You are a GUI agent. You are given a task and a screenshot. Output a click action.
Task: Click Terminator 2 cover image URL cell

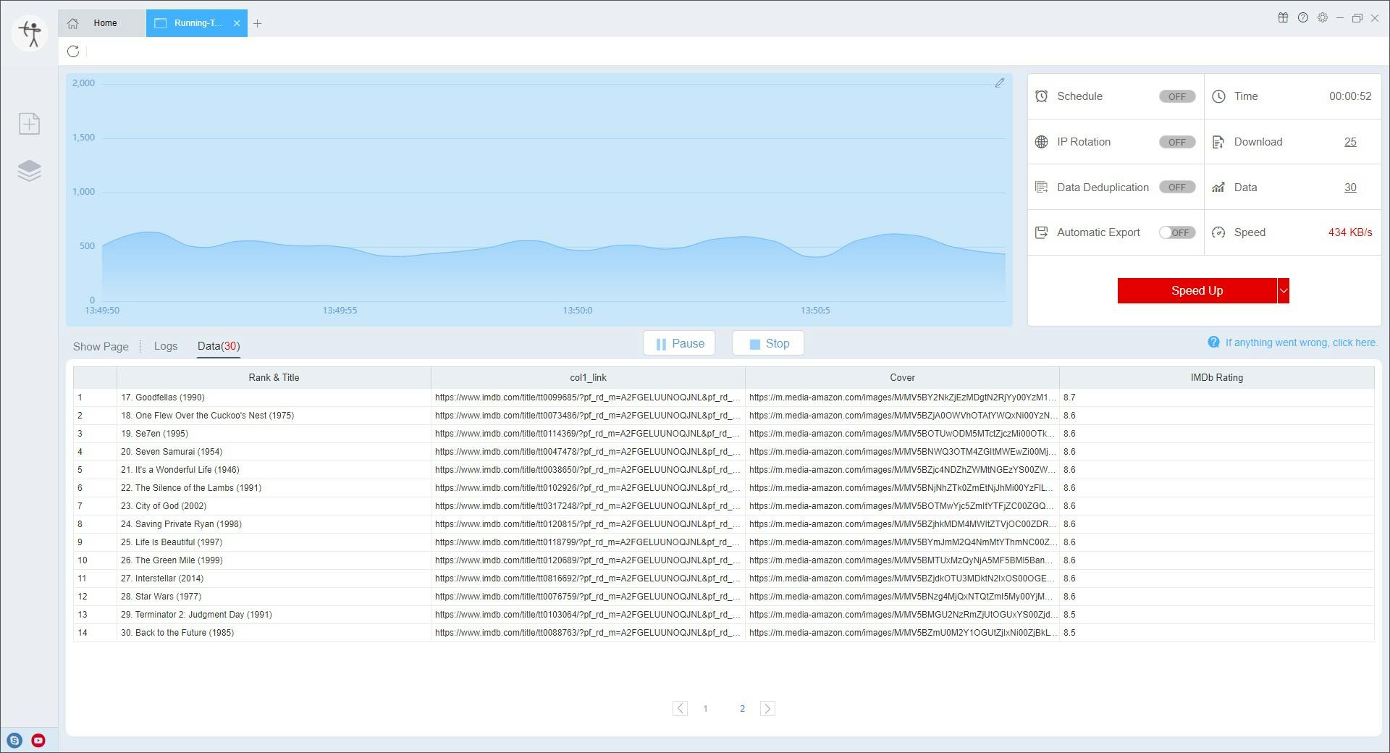pos(902,615)
